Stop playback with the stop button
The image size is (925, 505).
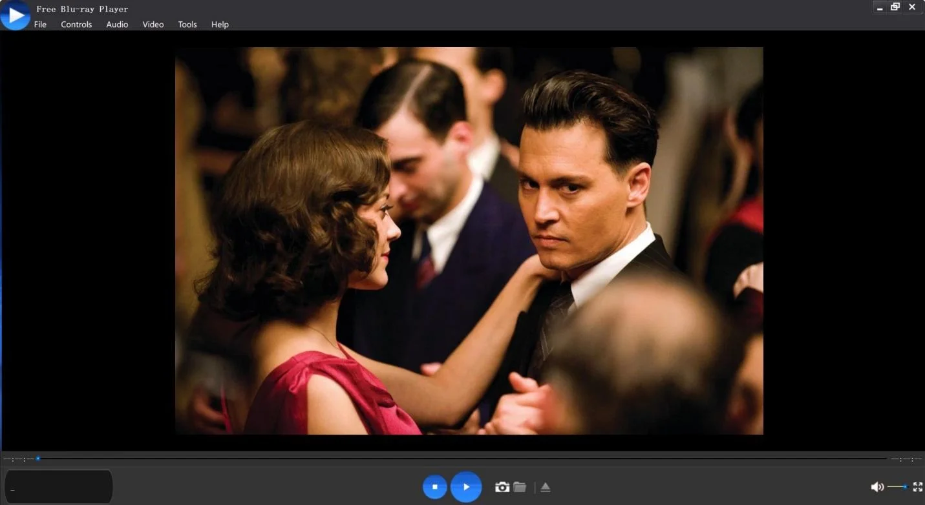point(435,487)
